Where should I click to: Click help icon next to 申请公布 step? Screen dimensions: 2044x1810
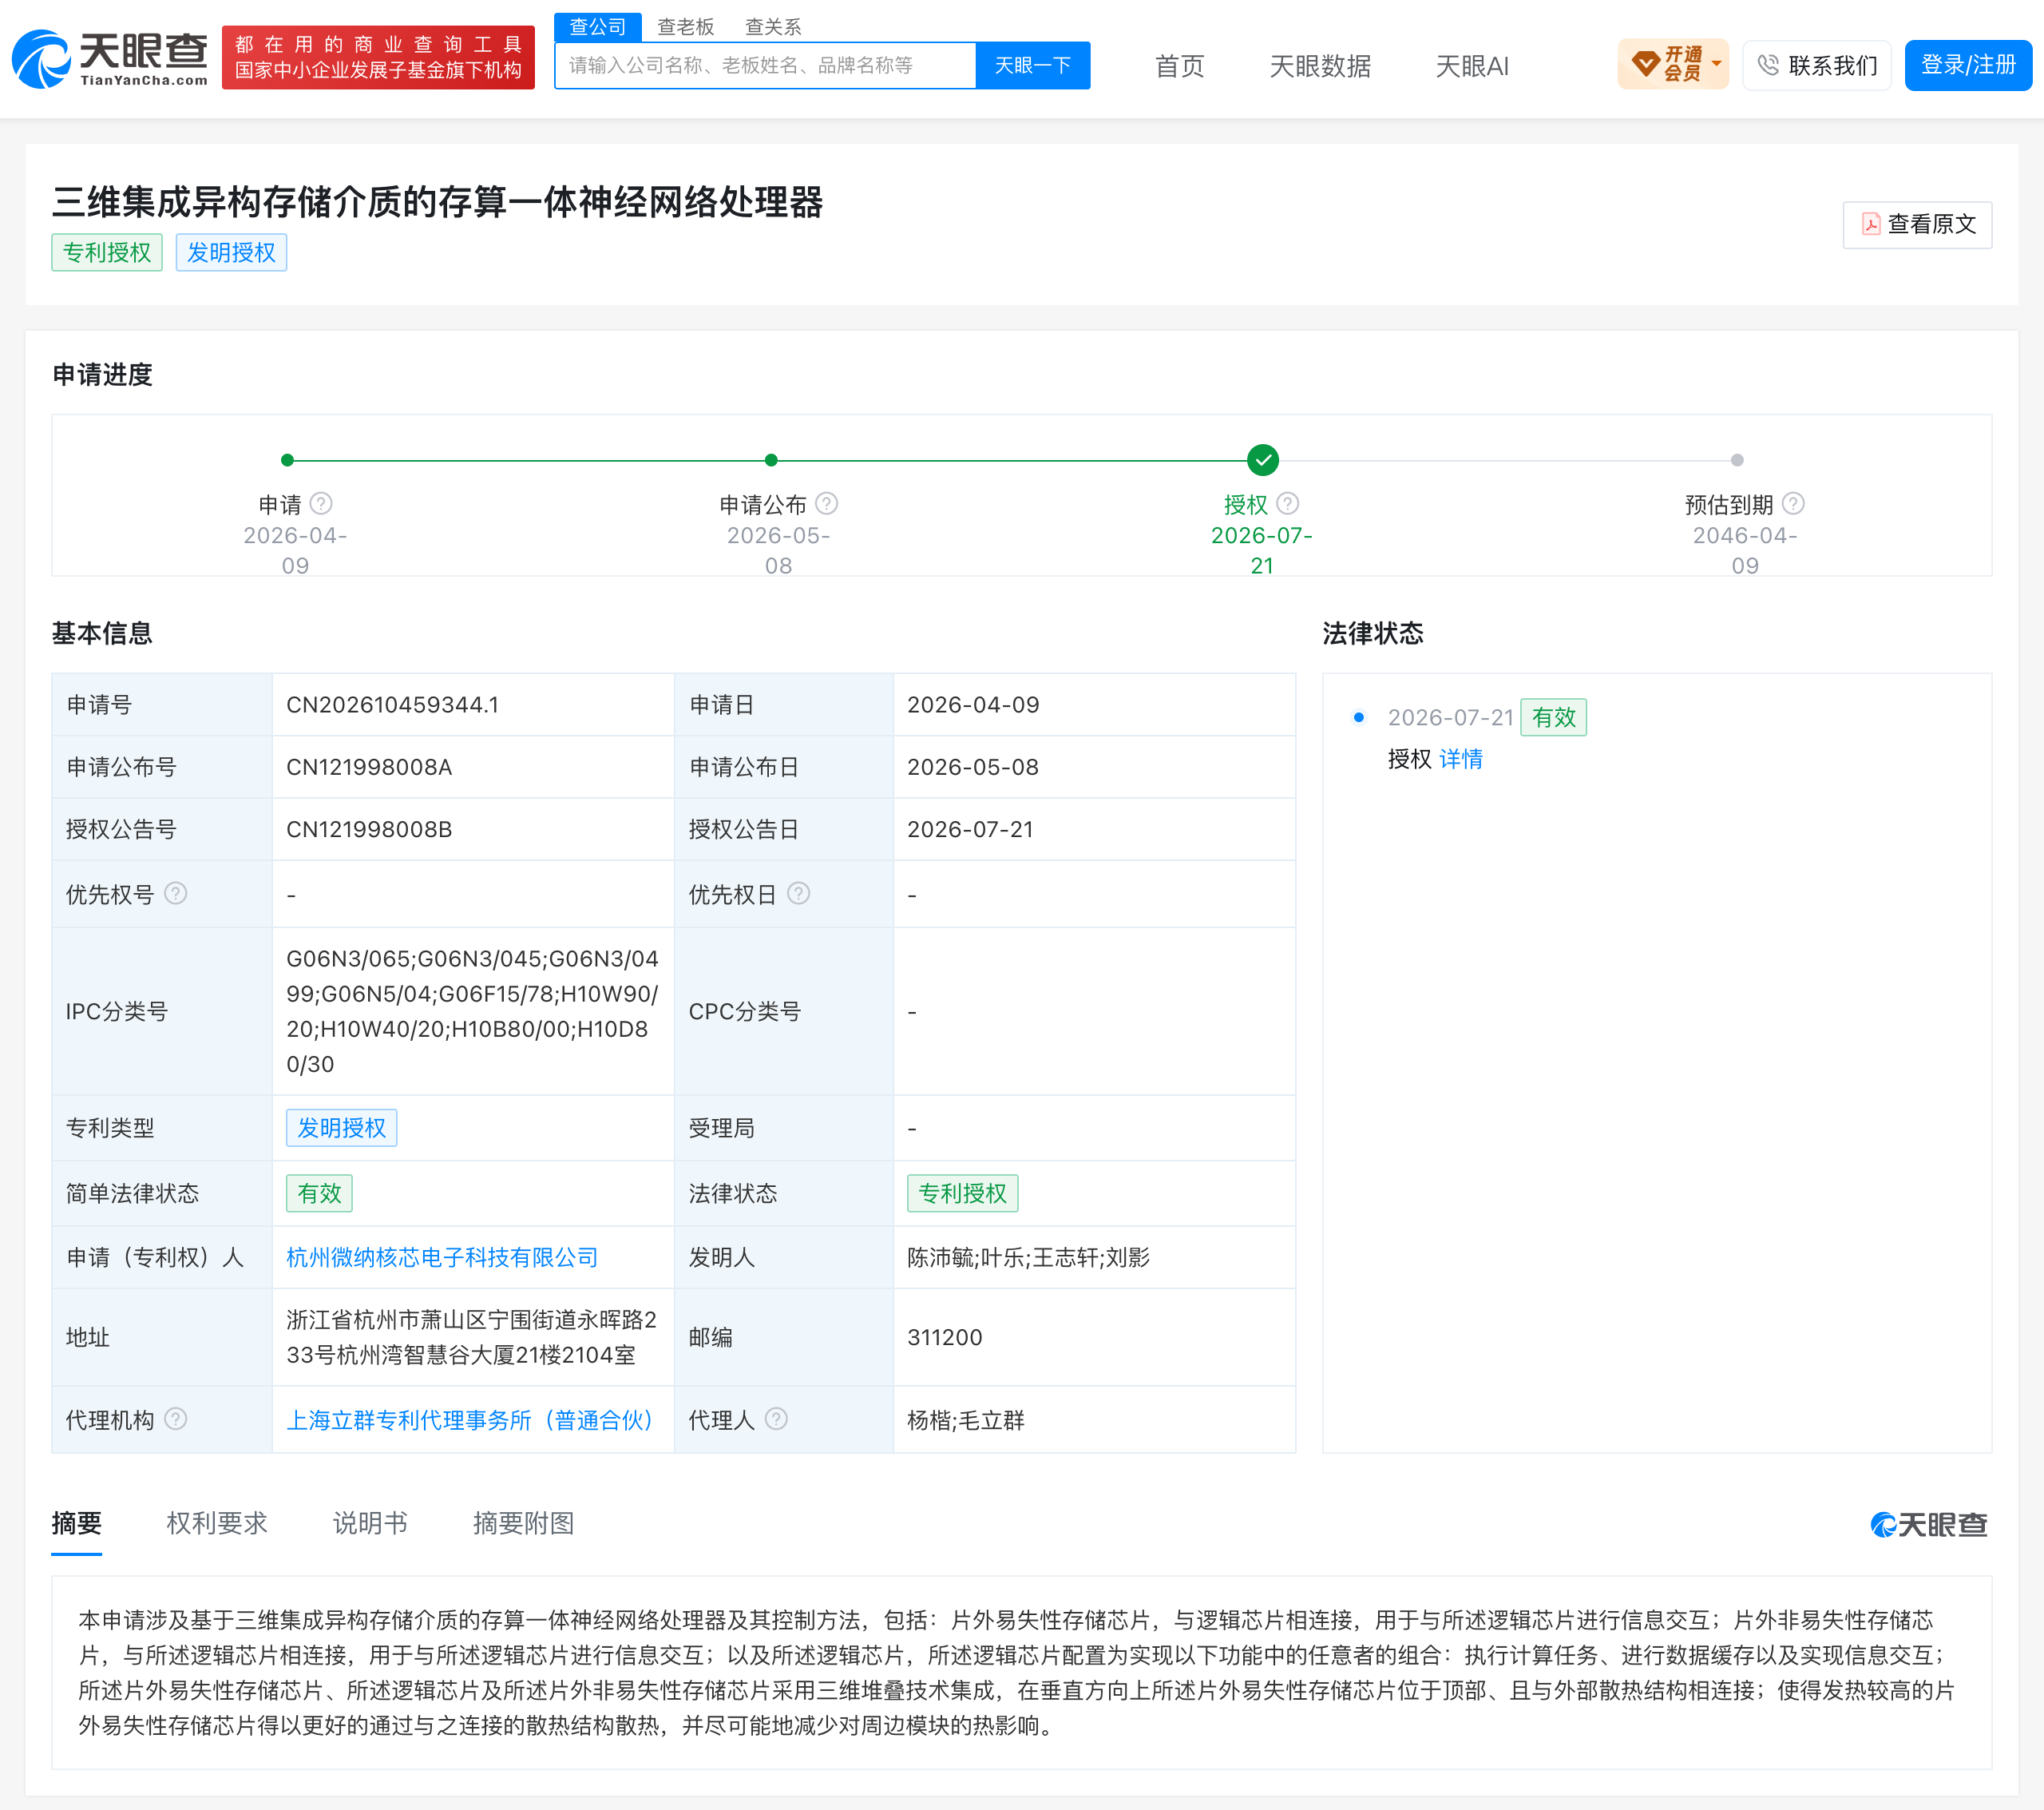tap(827, 503)
